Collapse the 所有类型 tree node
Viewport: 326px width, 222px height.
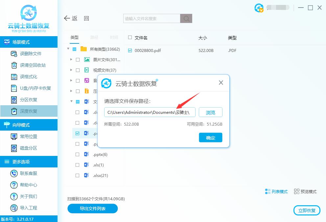(68, 49)
